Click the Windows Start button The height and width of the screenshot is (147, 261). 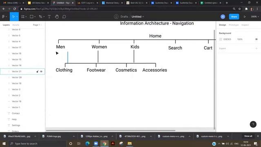coord(4,143)
